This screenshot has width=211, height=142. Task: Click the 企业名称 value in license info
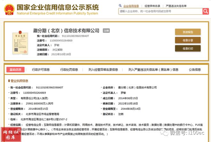(x=137, y=87)
